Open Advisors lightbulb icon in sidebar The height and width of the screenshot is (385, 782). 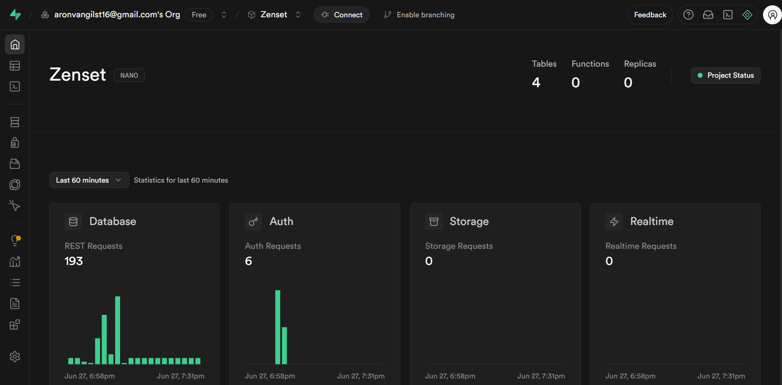click(15, 241)
